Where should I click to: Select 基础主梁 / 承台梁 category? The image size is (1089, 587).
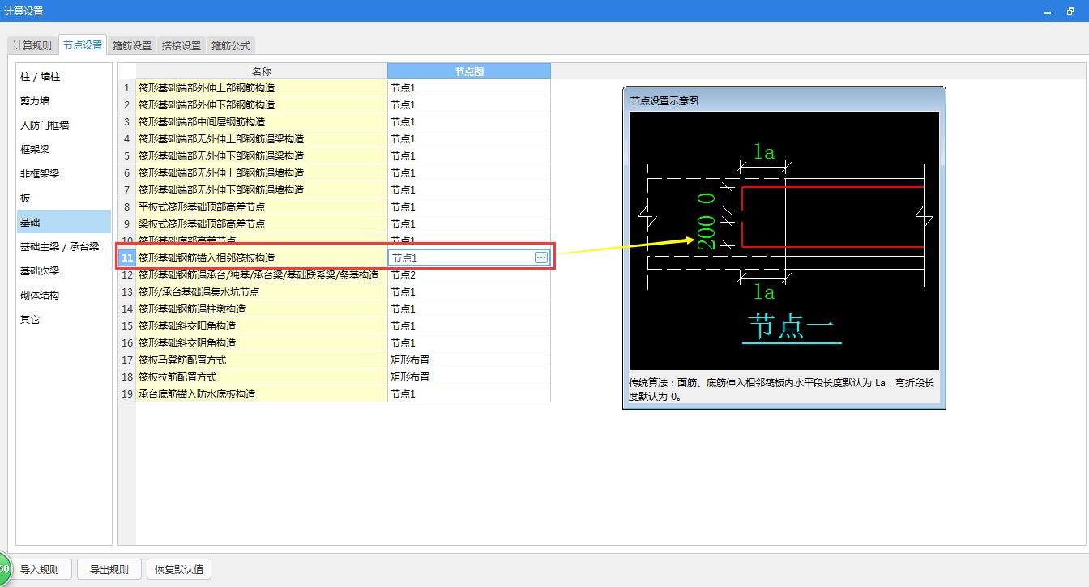click(64, 247)
